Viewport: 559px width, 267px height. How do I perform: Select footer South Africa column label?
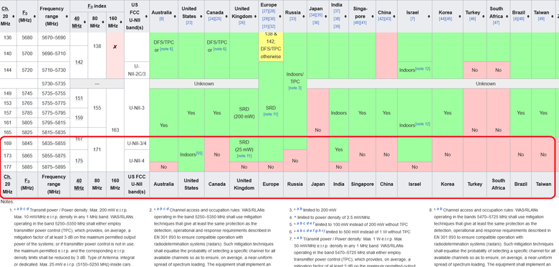tap(498, 184)
